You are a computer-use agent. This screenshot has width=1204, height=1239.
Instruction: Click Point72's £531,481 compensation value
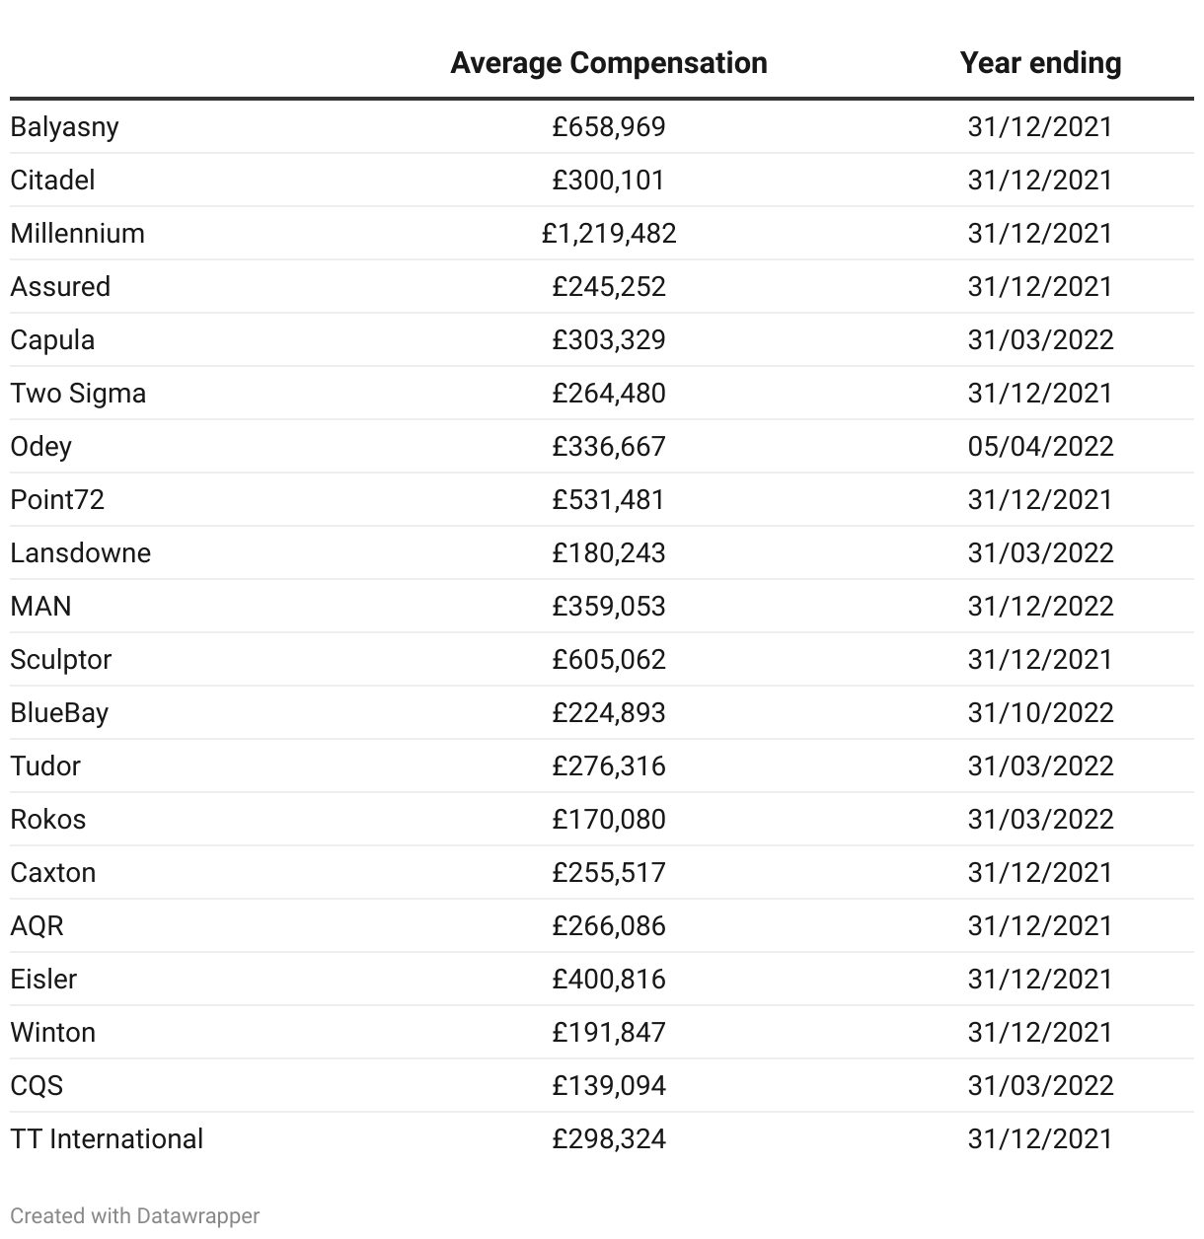click(x=608, y=500)
